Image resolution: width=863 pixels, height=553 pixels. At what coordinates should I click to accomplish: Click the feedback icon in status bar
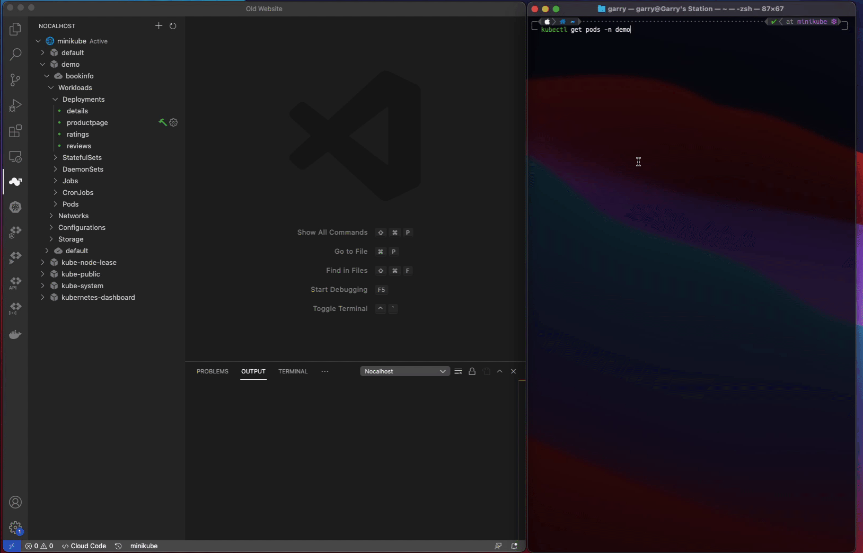[498, 546]
